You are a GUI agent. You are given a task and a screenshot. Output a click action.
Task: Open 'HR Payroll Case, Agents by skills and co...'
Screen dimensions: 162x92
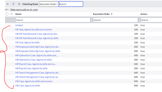point(36,64)
